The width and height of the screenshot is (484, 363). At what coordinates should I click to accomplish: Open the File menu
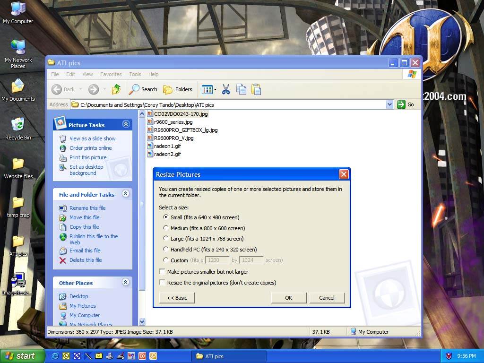point(55,74)
